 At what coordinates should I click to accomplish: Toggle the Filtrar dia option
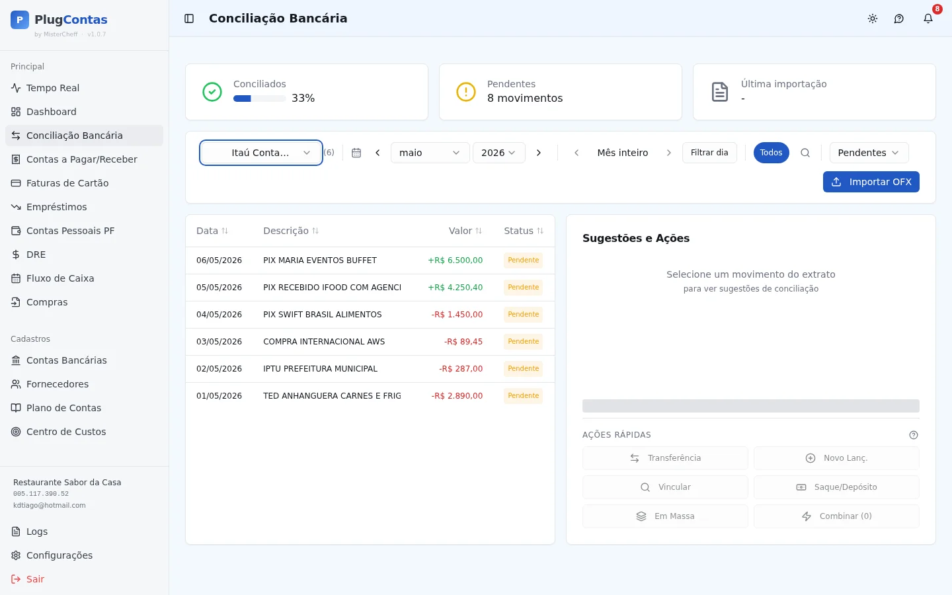point(709,153)
